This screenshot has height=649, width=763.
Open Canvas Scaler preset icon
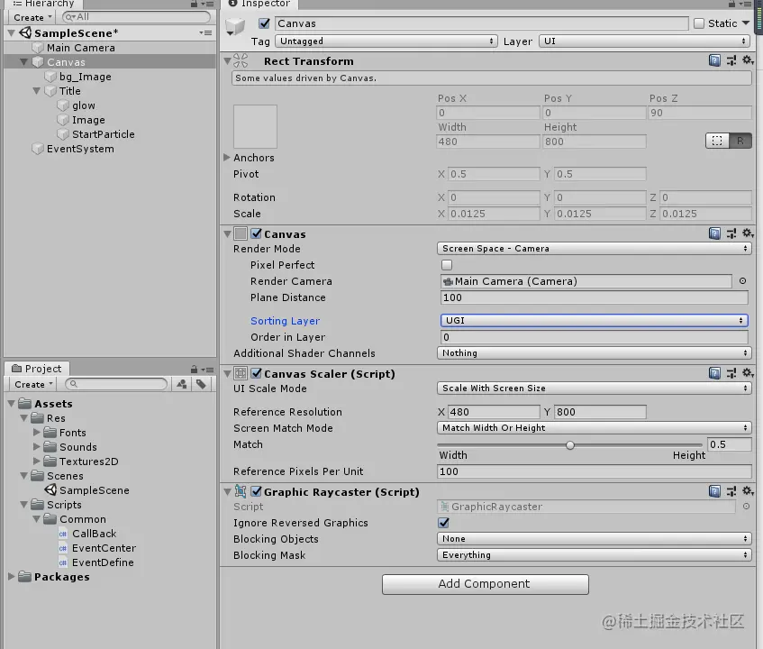(731, 373)
